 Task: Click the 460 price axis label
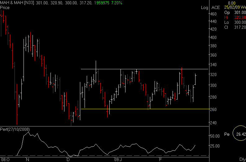pyautogui.click(x=213, y=14)
